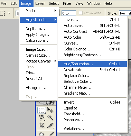Select the Lasso tool
Screen dimensions: 131x136
pyautogui.click(x=41, y=118)
